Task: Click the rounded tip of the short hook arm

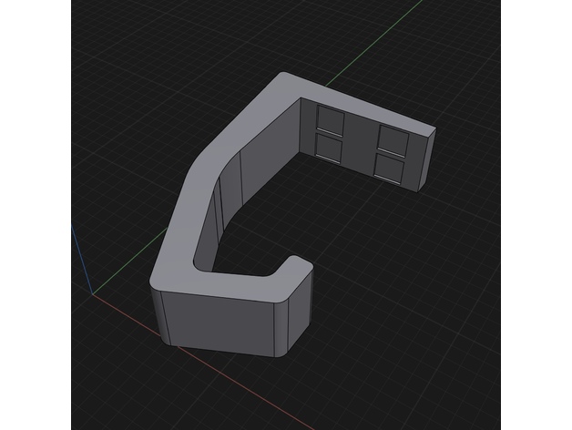Action: 299,262
